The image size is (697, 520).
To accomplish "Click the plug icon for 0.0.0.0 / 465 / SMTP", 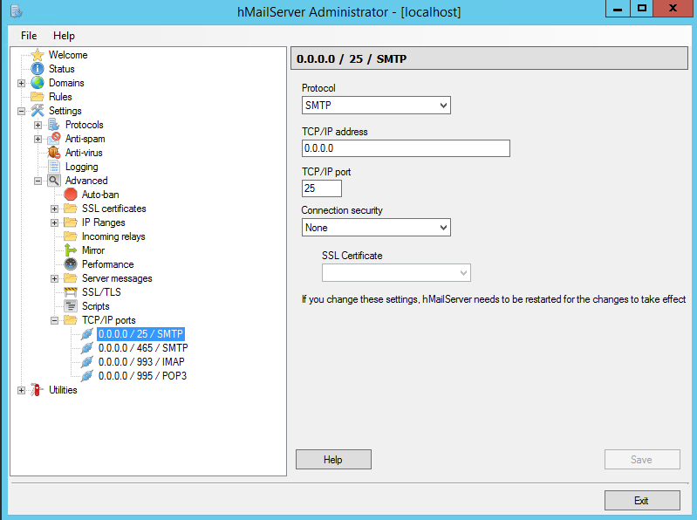I will point(87,347).
